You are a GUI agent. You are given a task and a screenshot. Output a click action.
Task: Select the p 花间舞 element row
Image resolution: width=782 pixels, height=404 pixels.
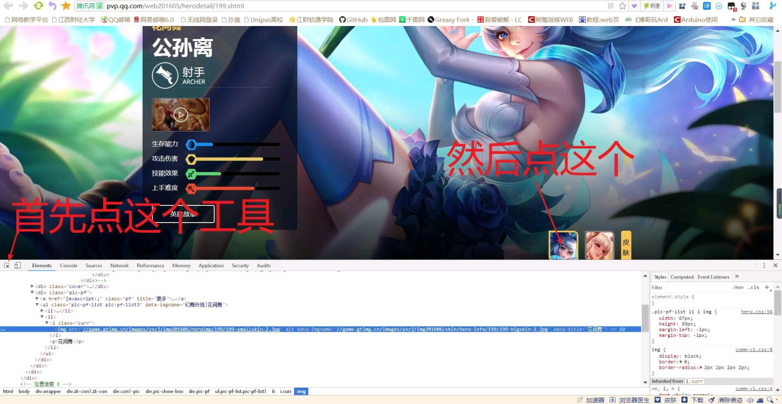[x=68, y=341]
